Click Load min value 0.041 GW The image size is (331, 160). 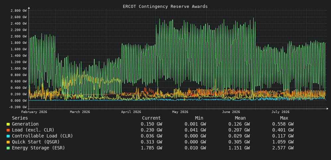coord(195,130)
